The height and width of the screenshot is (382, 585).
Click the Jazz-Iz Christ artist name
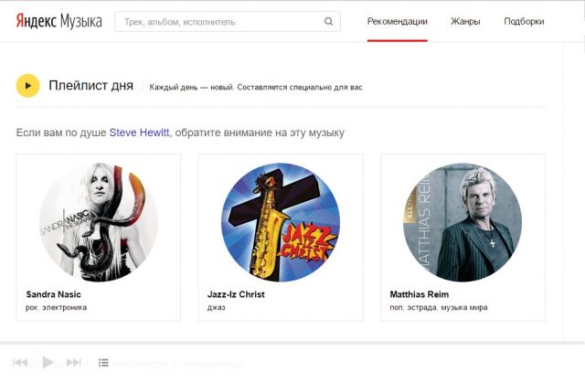pos(236,294)
